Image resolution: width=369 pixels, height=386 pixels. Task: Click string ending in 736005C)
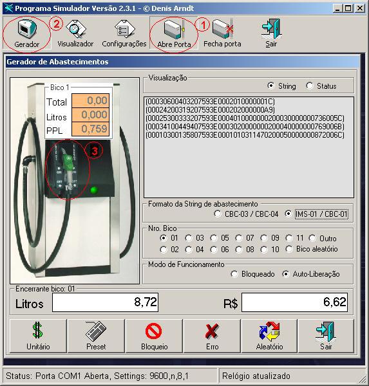pos(245,118)
